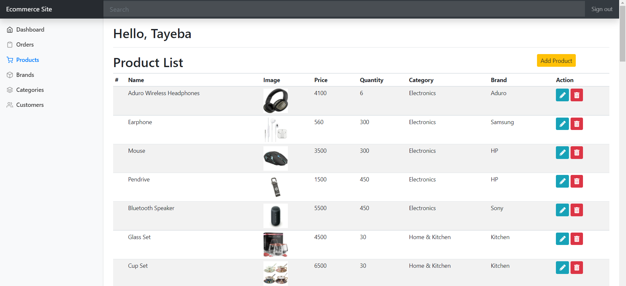Delete the Glass Set product
This screenshot has height=286, width=626.
576,239
